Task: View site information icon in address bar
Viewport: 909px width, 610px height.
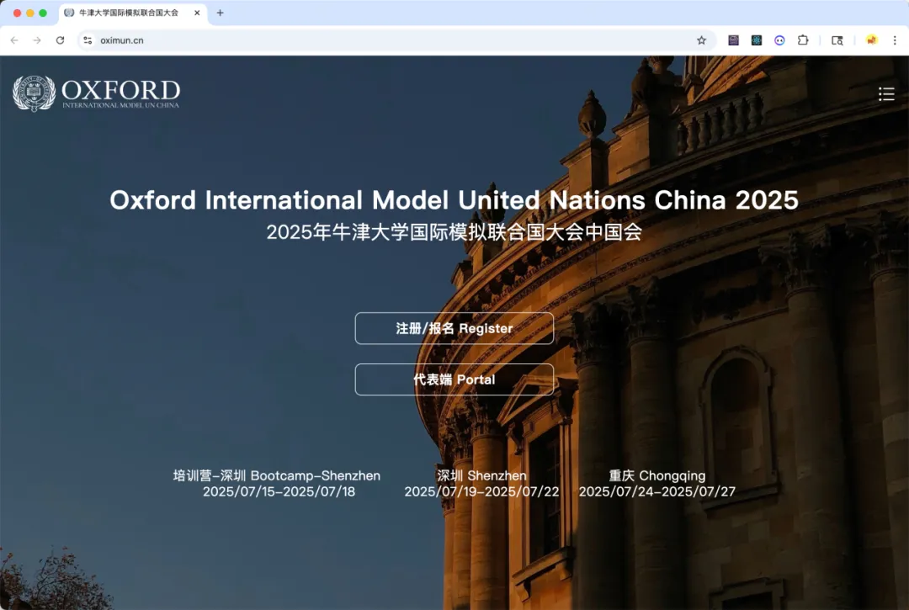Action: point(88,40)
